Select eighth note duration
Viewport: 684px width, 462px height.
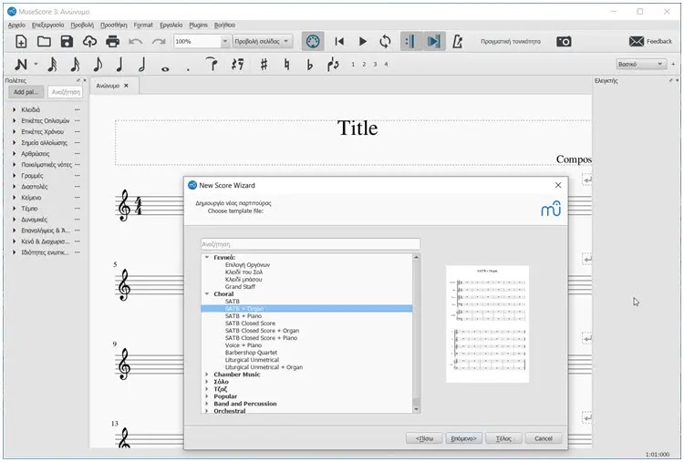point(98,65)
